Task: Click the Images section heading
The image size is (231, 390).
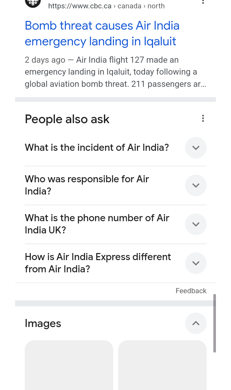Action: pos(43,323)
